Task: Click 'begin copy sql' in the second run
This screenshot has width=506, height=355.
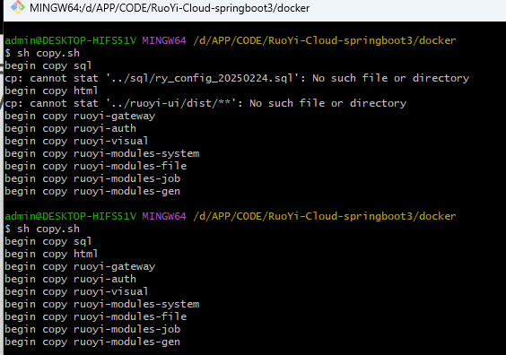Action: click(x=48, y=241)
